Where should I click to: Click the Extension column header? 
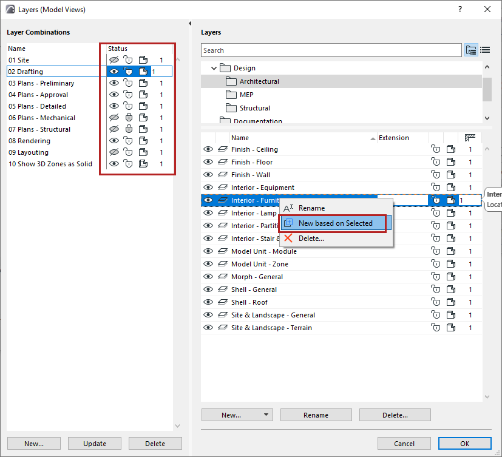click(402, 138)
